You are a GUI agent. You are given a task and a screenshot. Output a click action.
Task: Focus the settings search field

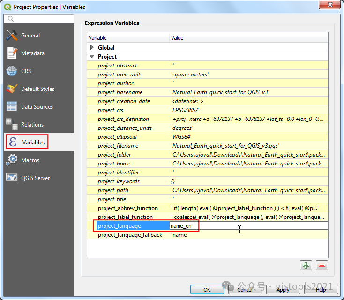(39, 19)
